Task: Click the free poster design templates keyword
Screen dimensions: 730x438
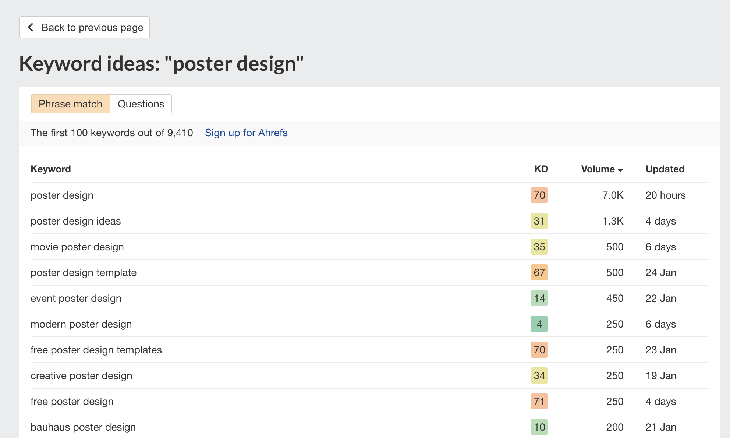Action: (96, 350)
